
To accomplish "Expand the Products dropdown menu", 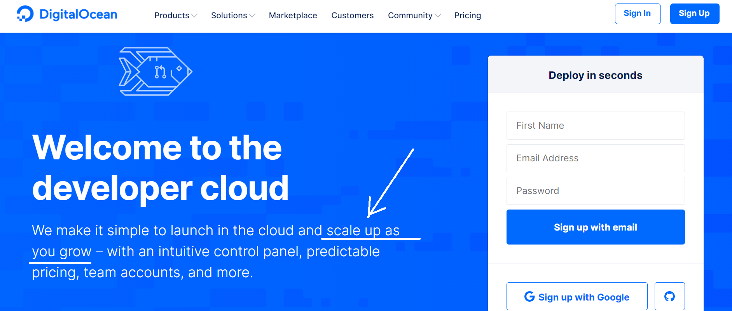I will 176,16.
